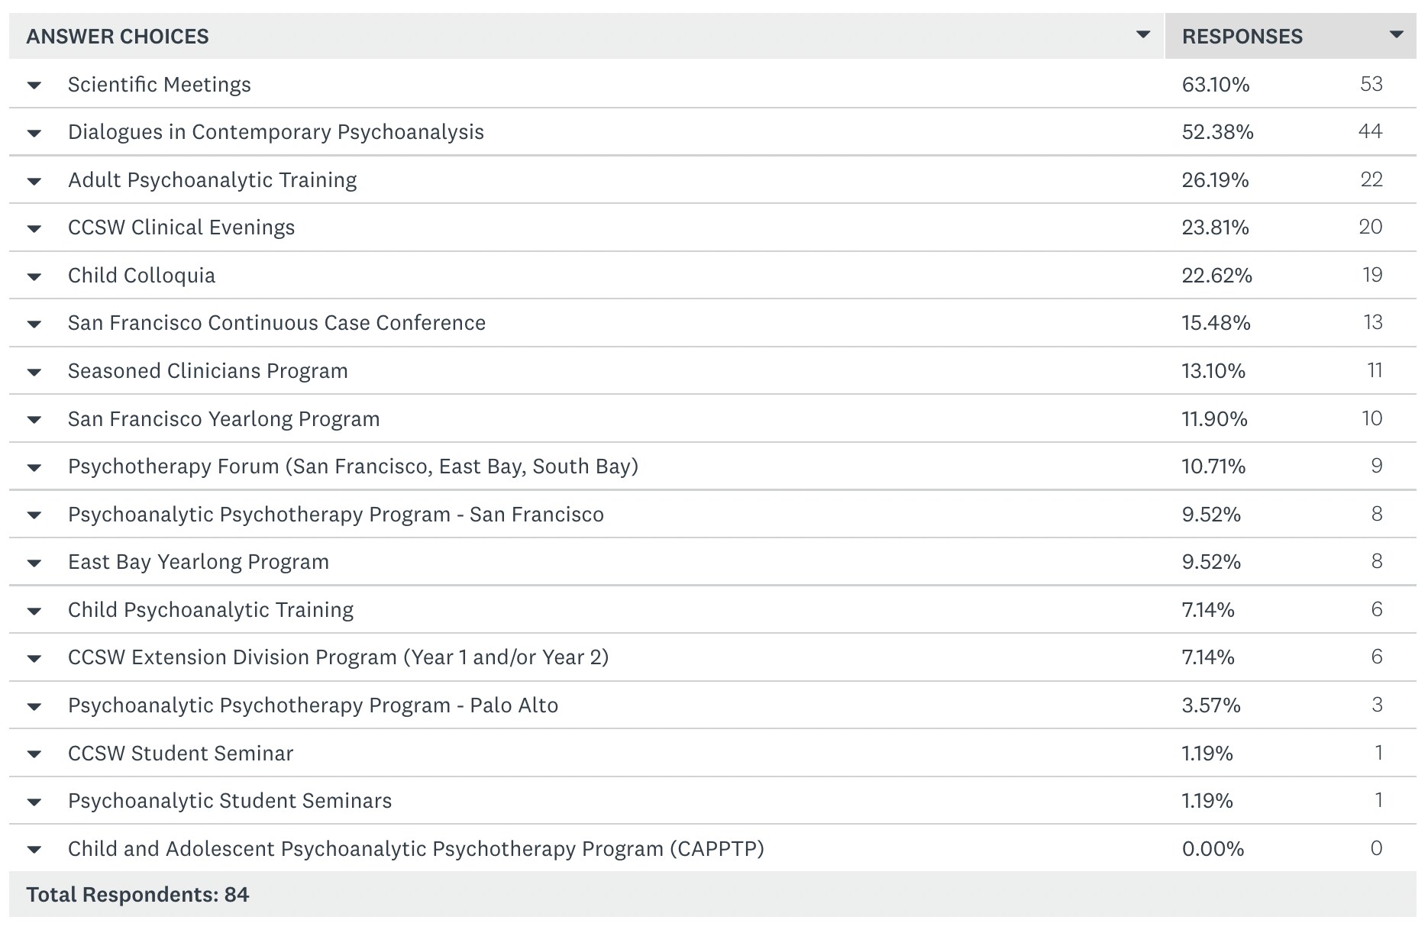The height and width of the screenshot is (933, 1428).
Task: Select Dialogues in Contemporary Psychoanalysis label
Action: tap(276, 132)
